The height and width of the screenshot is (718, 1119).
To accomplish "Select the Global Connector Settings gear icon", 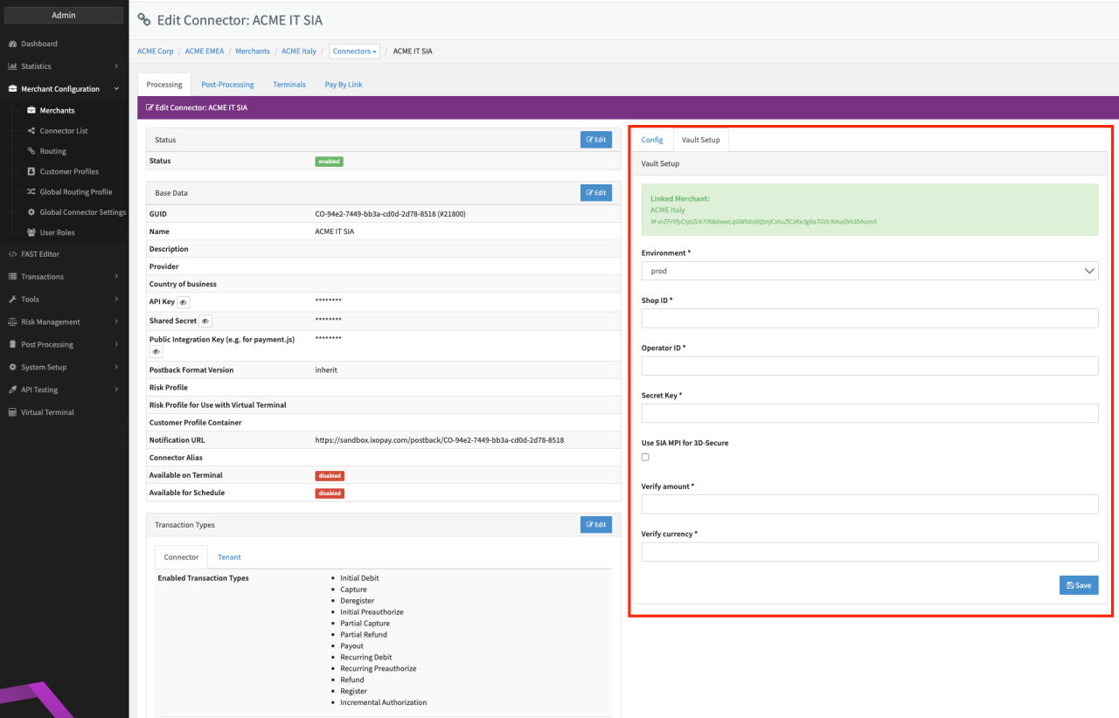I will tap(31, 212).
